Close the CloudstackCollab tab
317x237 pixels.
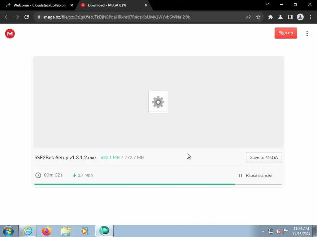[72, 5]
